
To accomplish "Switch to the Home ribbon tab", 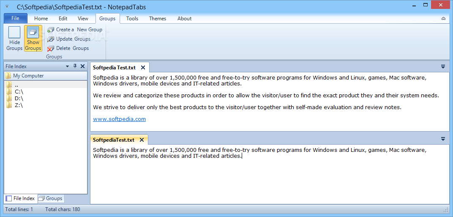I will coord(41,19).
